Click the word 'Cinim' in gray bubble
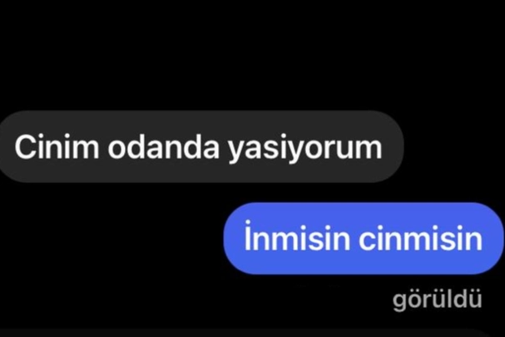The image size is (505, 337). pyautogui.click(x=57, y=146)
